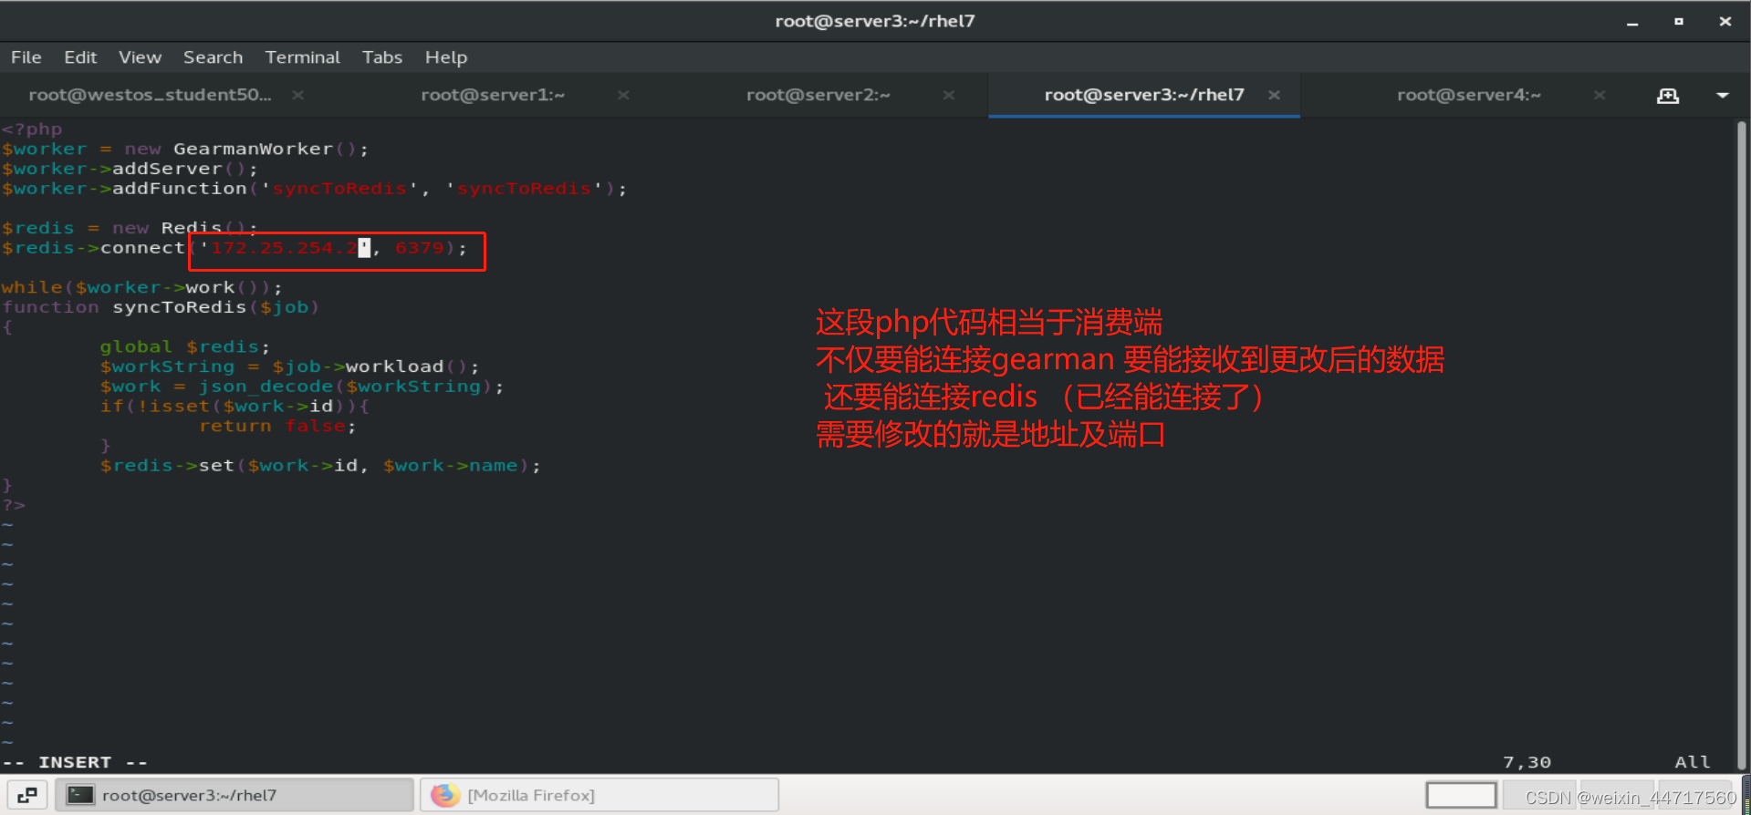Click 'addServer' in the second line
The image size is (1751, 815).
(x=167, y=169)
